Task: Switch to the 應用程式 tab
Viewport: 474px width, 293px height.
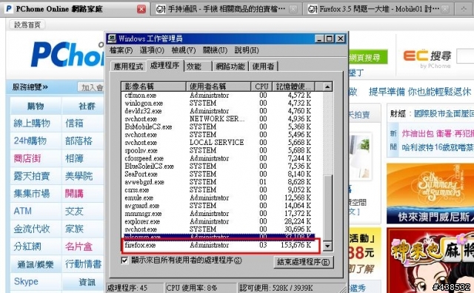Action: coord(128,67)
